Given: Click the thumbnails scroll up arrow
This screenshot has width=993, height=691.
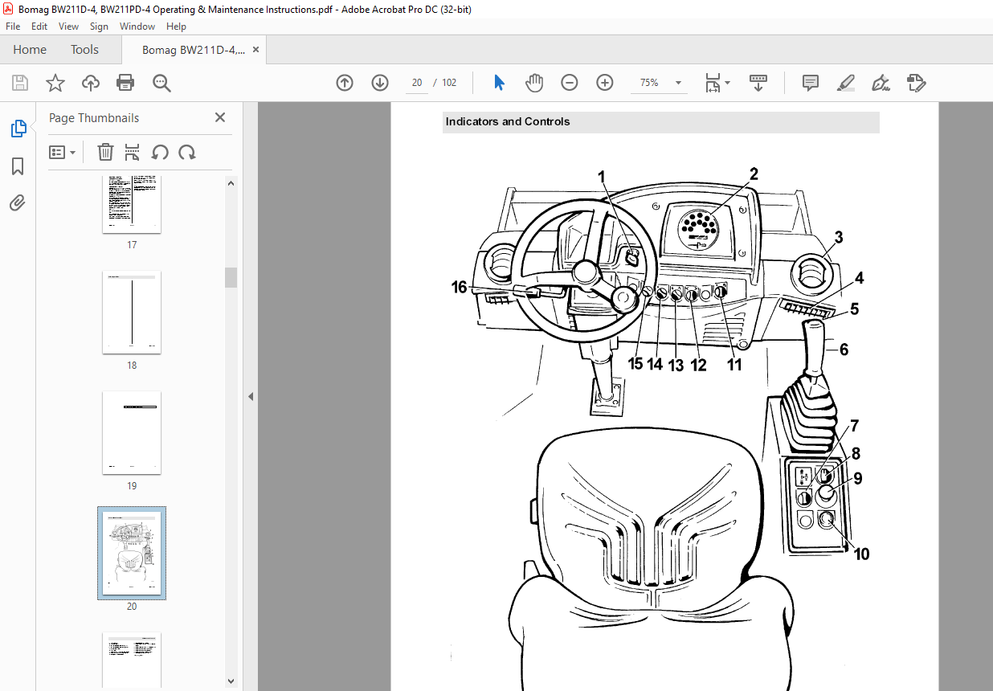Looking at the screenshot, I should 231,183.
